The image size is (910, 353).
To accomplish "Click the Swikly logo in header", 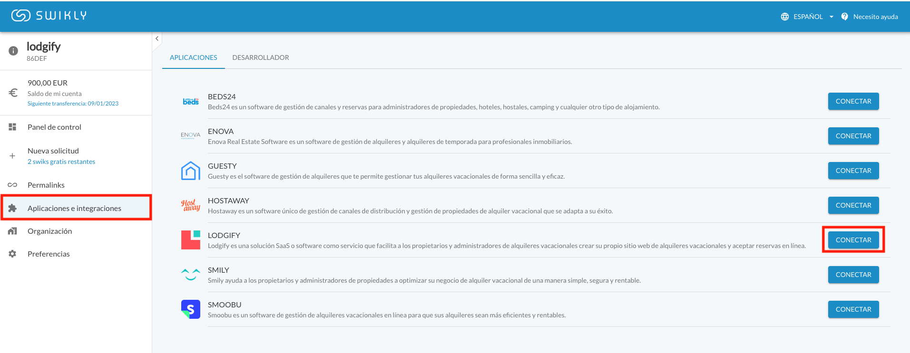I will pos(49,16).
